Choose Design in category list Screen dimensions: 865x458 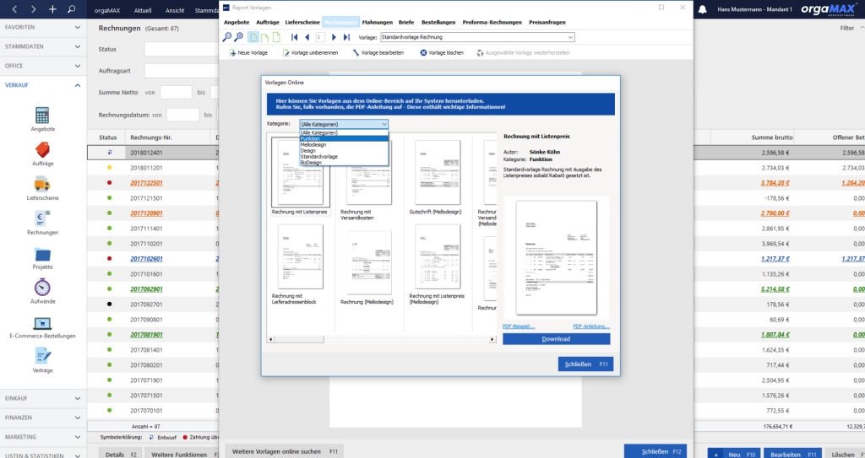344,151
